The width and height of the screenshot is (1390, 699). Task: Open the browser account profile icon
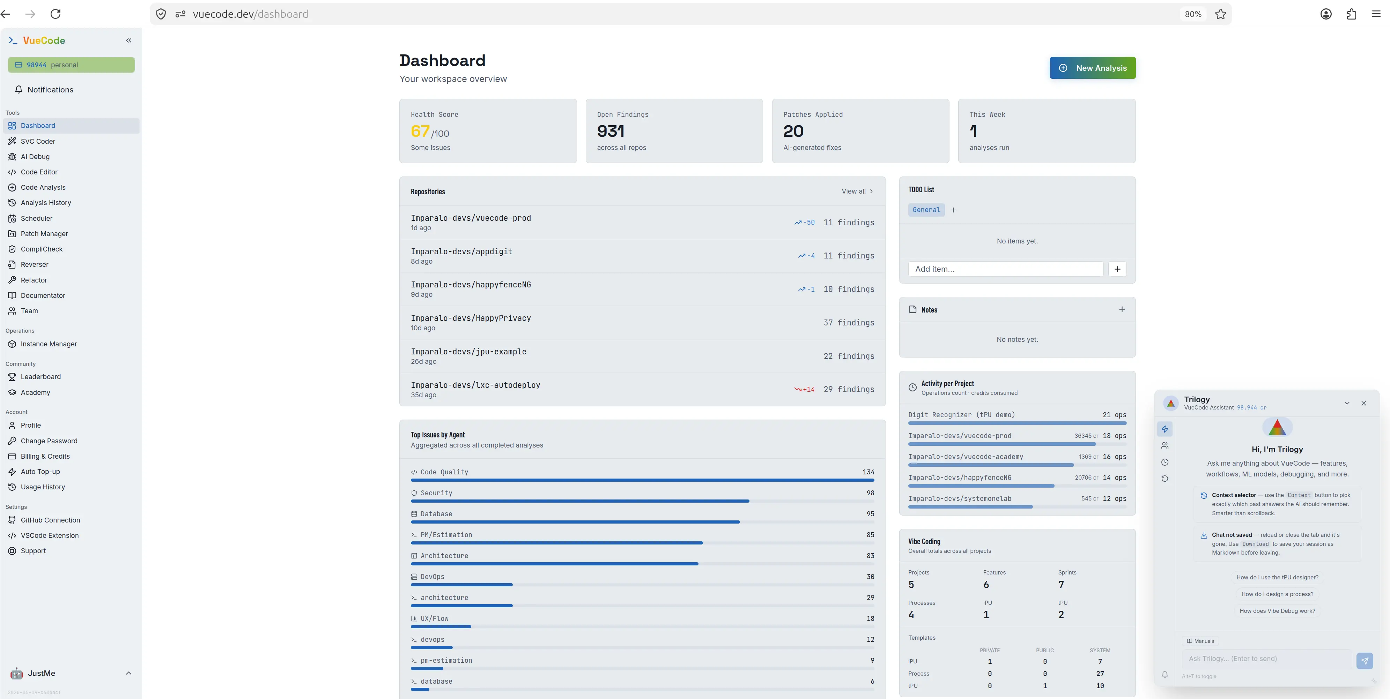click(x=1326, y=14)
